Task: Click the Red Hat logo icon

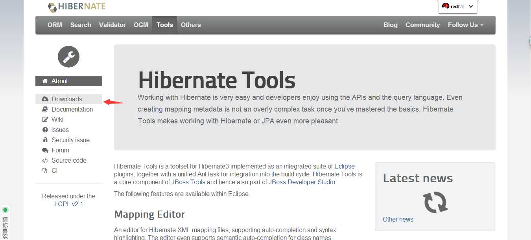Action: click(x=446, y=6)
